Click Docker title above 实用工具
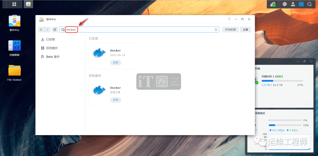Image resolution: width=318 pixels, height=156 pixels. (115, 88)
